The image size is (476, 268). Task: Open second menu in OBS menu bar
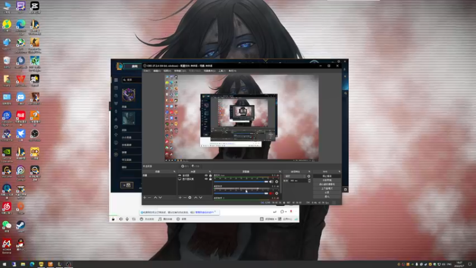(x=156, y=71)
